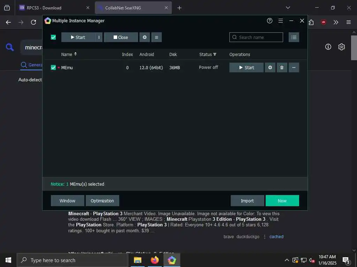
Task: Close the RPCS3 - Download tab
Action: click(88, 8)
